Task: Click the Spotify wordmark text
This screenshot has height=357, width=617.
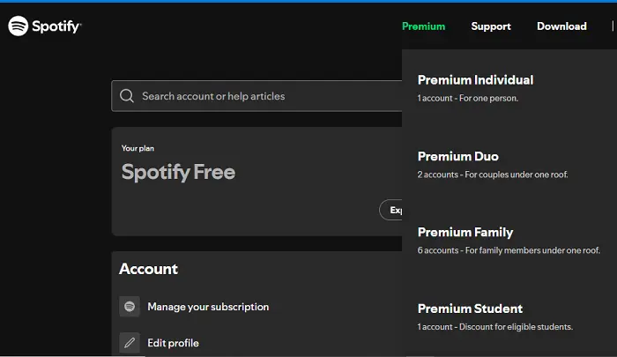Action: 56,26
